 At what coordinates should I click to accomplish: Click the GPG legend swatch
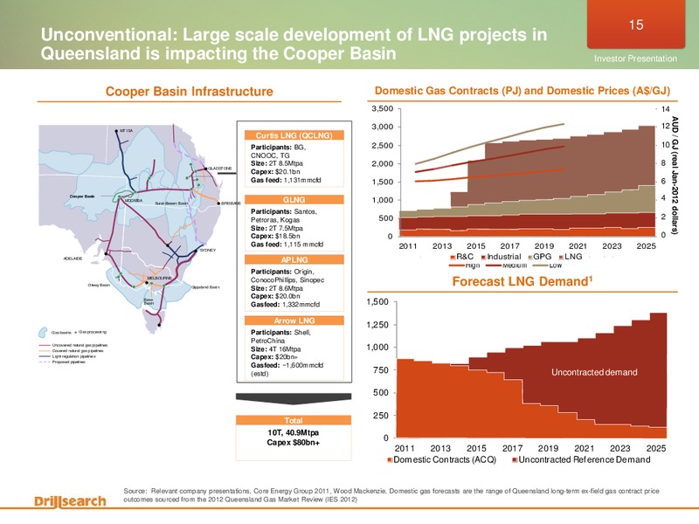(530, 257)
